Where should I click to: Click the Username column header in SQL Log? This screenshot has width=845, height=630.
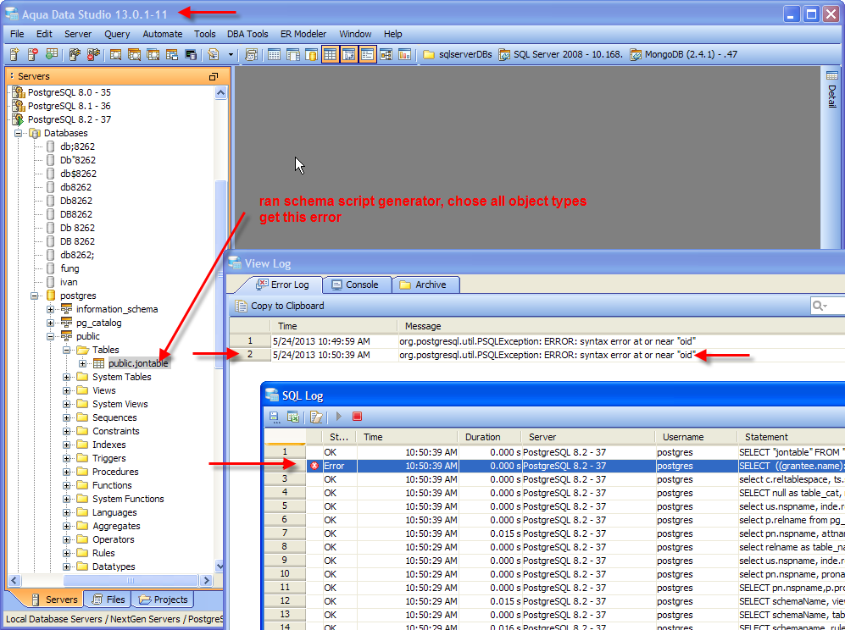tap(697, 437)
